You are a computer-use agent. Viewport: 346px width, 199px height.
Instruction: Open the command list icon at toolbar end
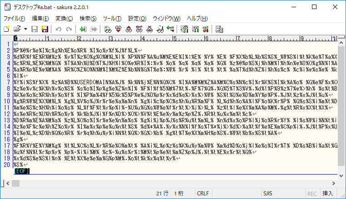tap(219, 29)
